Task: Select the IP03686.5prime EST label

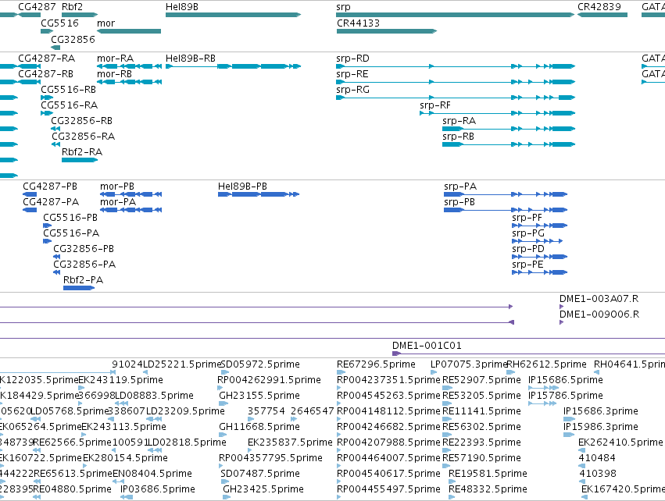Action: pyautogui.click(x=158, y=489)
